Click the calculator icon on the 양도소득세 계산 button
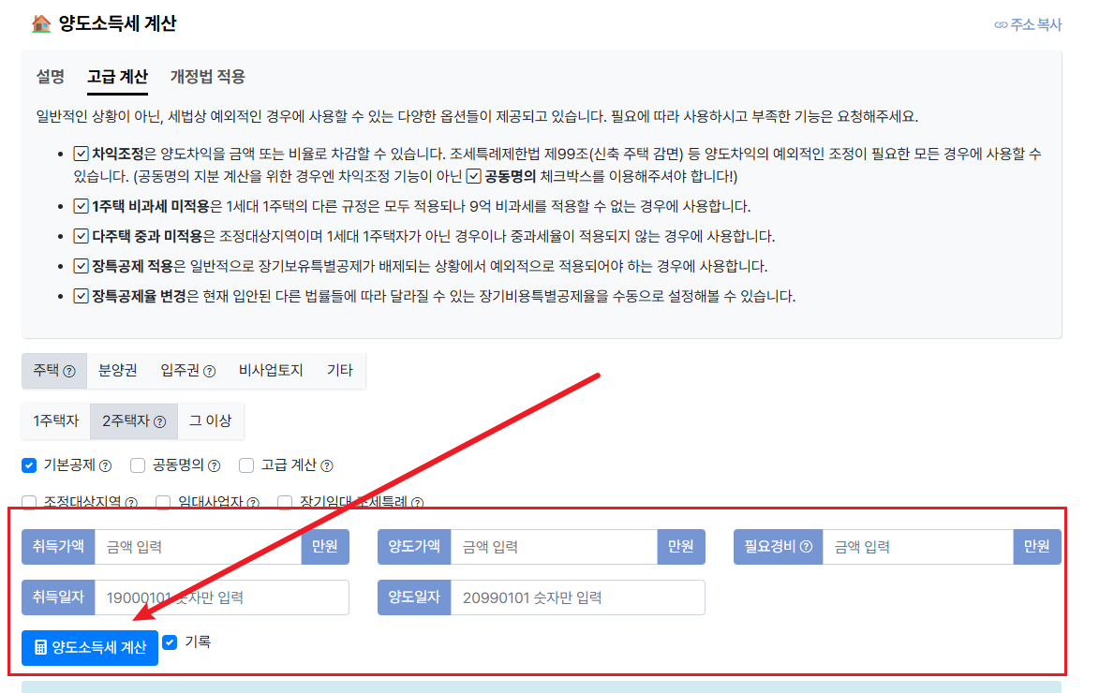Image resolution: width=1099 pixels, height=693 pixels. (41, 647)
